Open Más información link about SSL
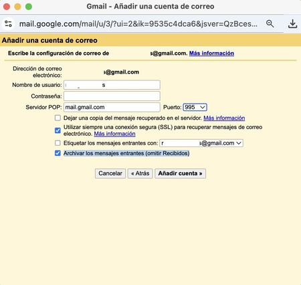The height and width of the screenshot is (285, 301). click(114, 134)
